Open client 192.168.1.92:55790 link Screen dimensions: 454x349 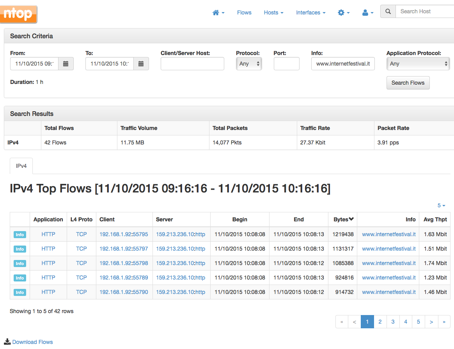124,292
